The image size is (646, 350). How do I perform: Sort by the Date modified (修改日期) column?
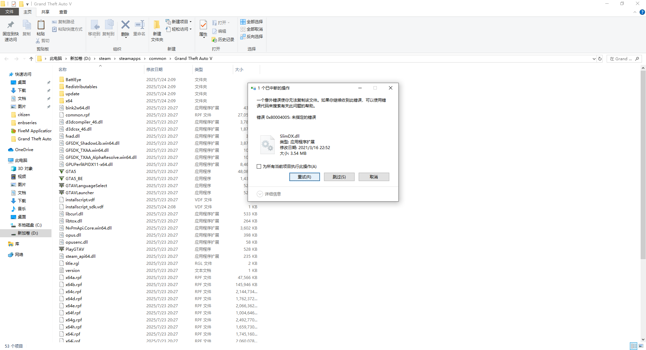154,70
